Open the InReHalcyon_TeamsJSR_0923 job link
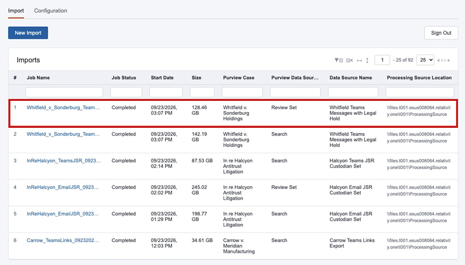 [64, 161]
